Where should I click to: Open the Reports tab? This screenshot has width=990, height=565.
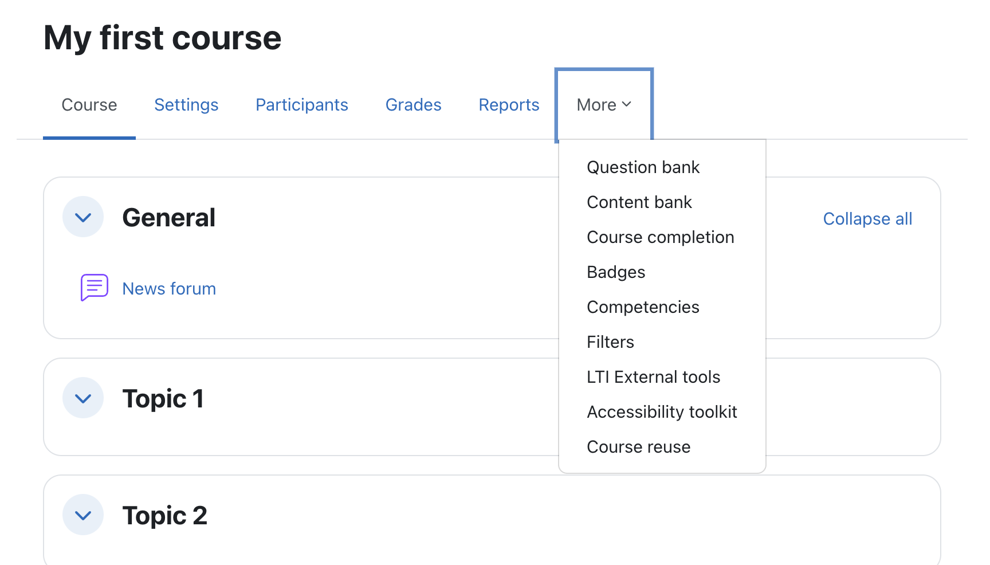[x=509, y=105]
